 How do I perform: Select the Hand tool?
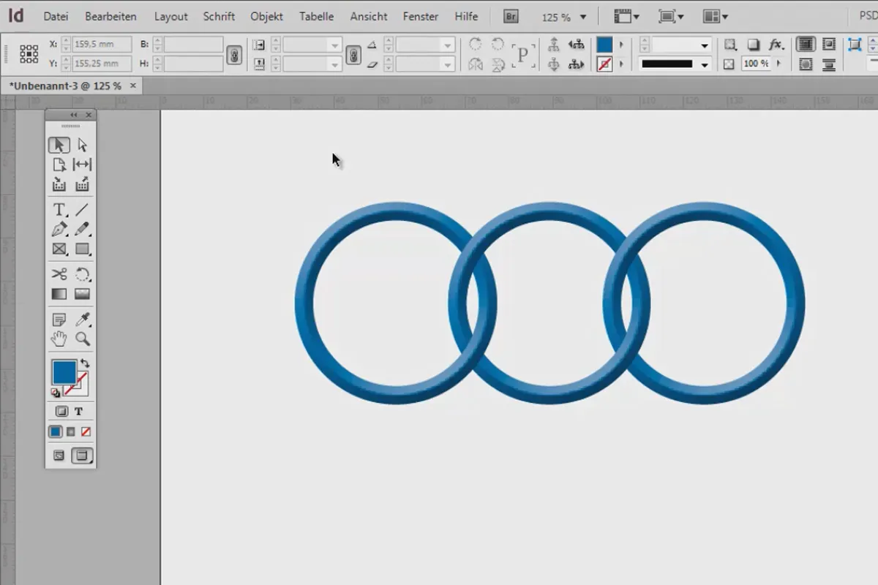59,339
